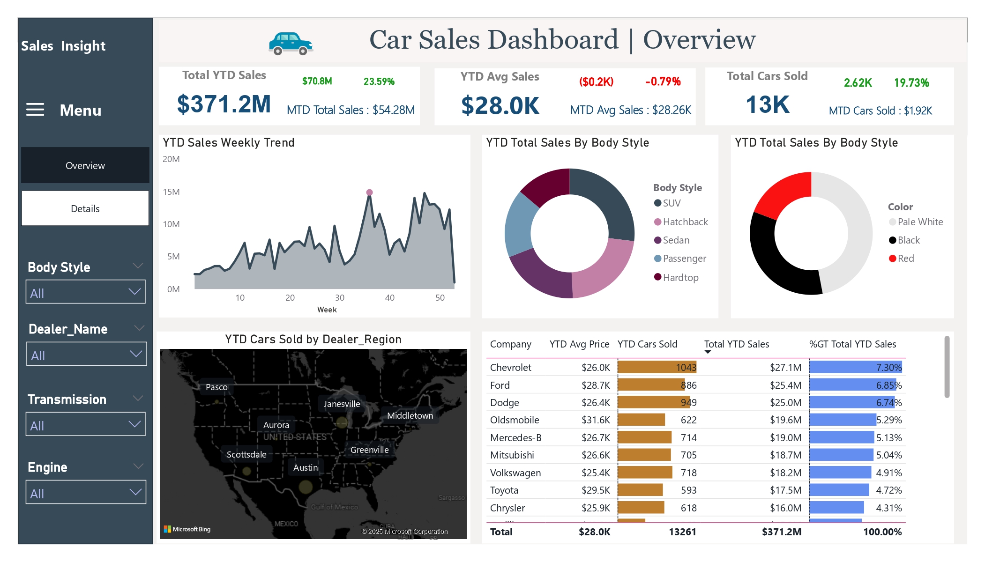Select the Hatchback legend marker
This screenshot has width=985, height=562.
pos(659,222)
